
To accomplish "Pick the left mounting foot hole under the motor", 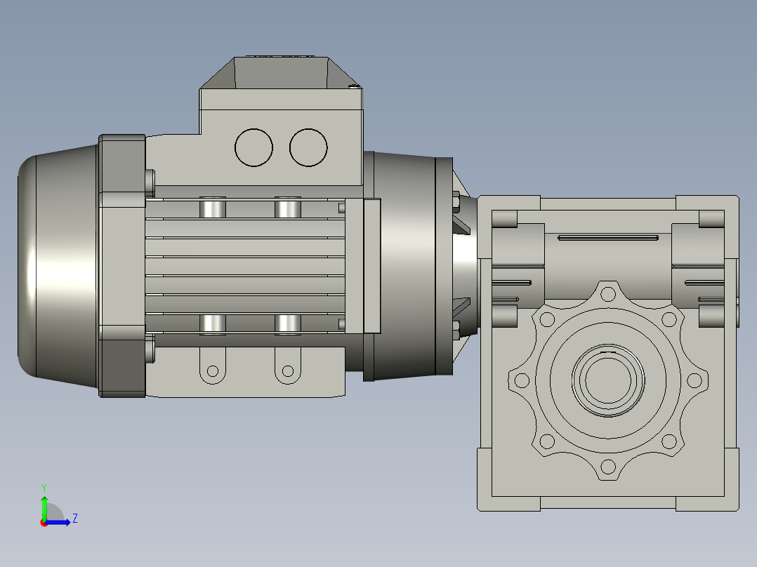I will pos(212,371).
